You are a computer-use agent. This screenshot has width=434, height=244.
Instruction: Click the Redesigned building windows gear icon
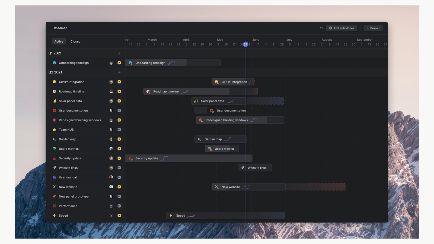pos(54,120)
